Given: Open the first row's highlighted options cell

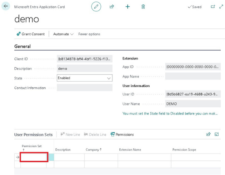Looking at the screenshot, I should 51,157.
